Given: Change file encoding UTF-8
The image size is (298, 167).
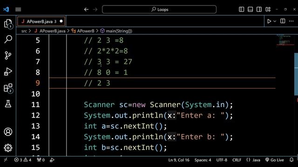Looking at the screenshot, I should click(222, 160).
